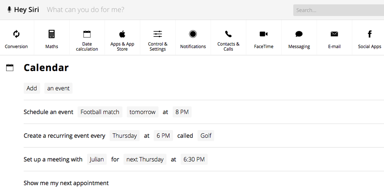This screenshot has height=192, width=384.
Task: Click the calendar icon beside Calendar heading
Action: [10, 68]
